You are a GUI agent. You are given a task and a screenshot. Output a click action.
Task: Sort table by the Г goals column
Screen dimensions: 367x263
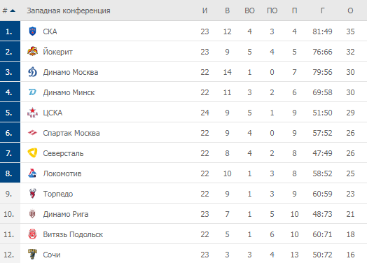[x=322, y=10]
